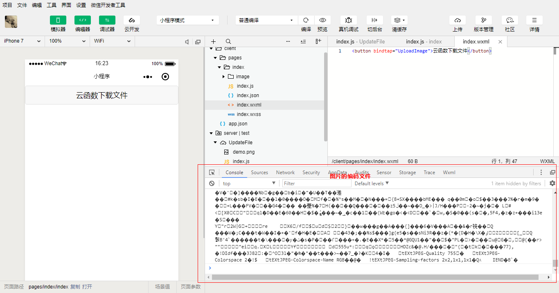Toggle the Editor panel button
Viewport: 559px width, 293px height.
tap(83, 20)
